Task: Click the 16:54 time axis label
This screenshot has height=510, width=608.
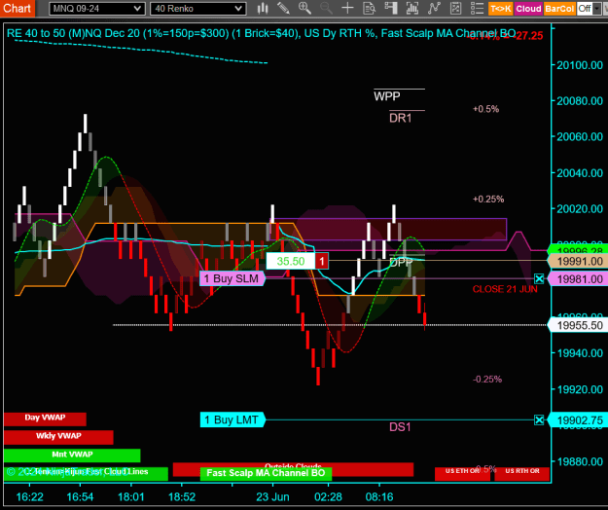Action: (x=80, y=496)
